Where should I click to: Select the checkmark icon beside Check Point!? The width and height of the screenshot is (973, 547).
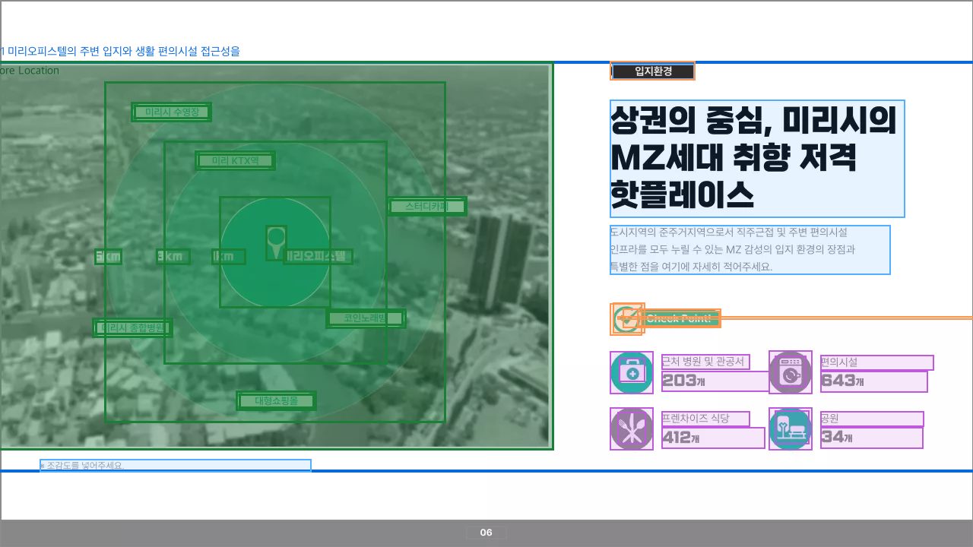pyautogui.click(x=627, y=319)
